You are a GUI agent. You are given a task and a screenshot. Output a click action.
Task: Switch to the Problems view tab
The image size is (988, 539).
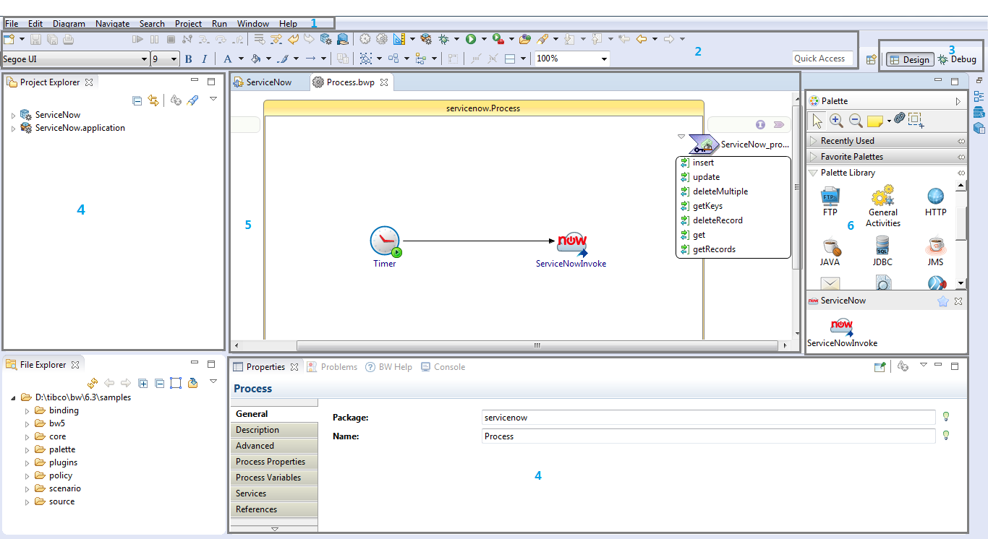pyautogui.click(x=332, y=367)
